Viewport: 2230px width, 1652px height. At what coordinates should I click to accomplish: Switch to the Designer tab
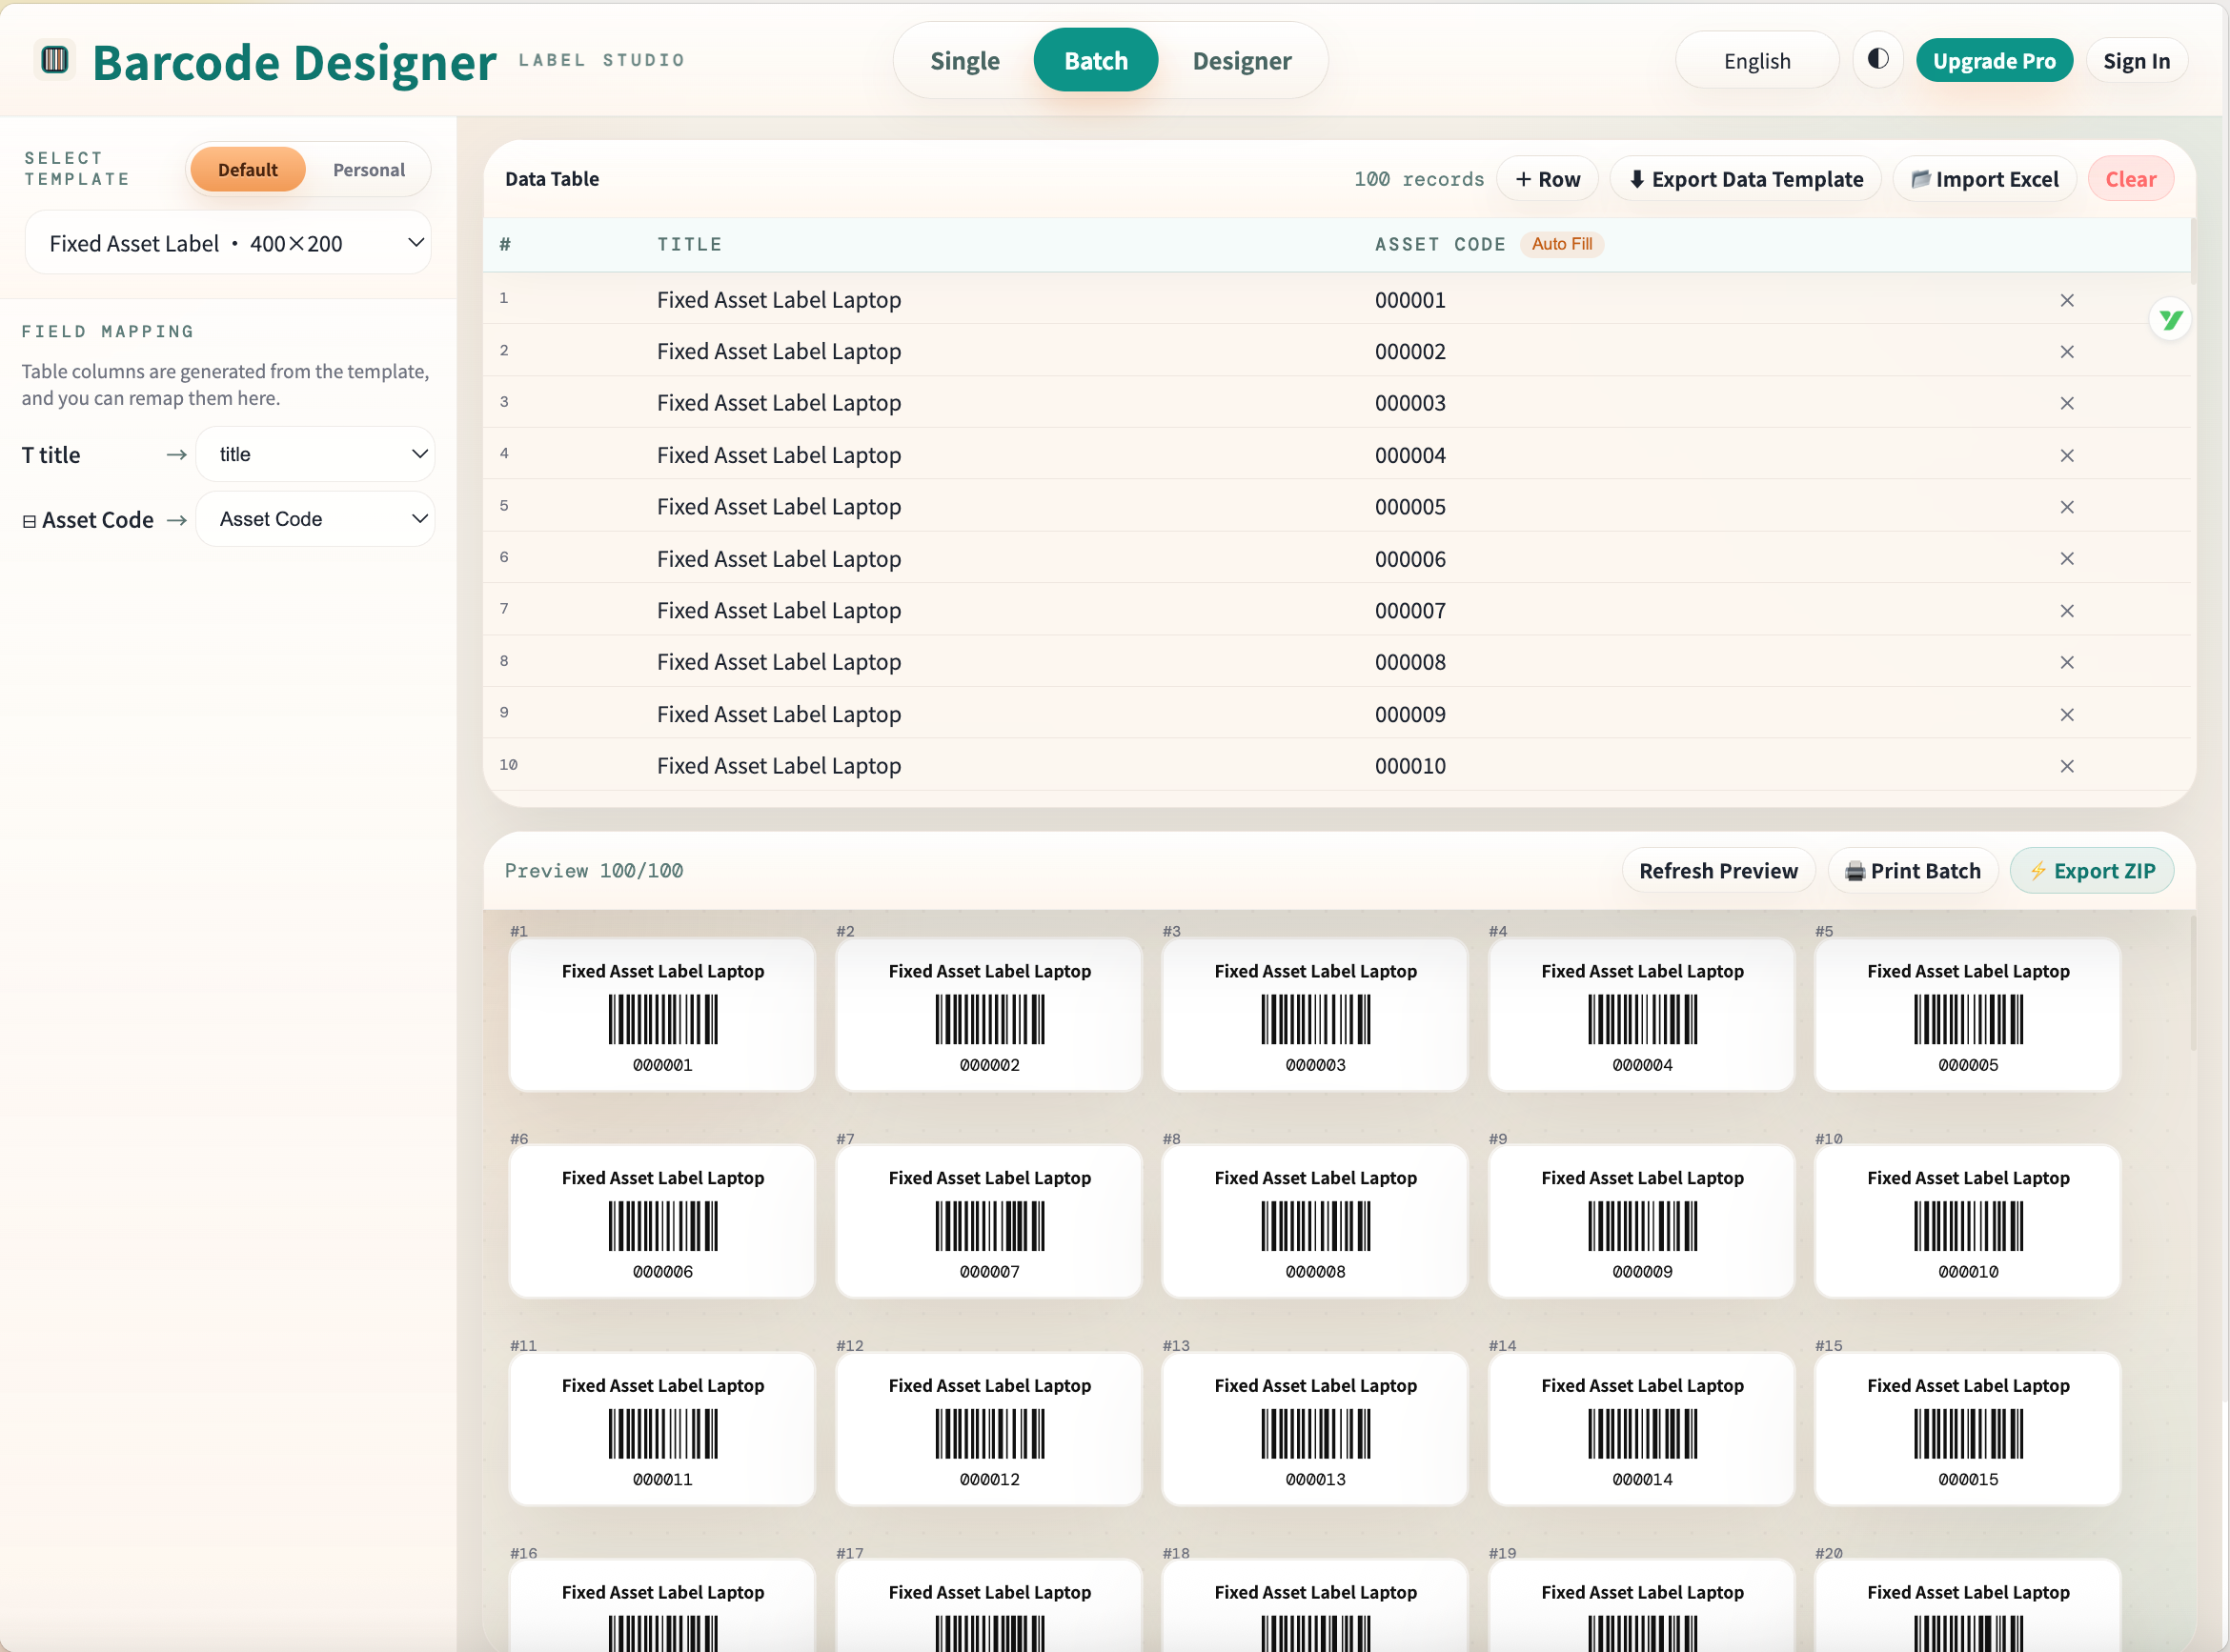tap(1242, 60)
